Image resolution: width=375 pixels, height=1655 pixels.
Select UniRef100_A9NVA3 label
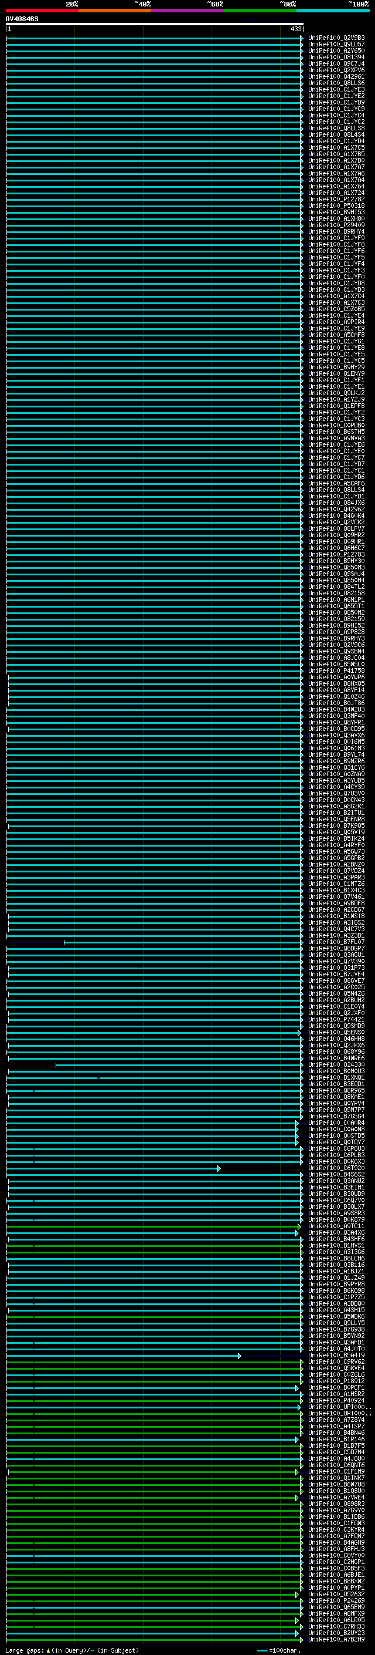[336, 438]
